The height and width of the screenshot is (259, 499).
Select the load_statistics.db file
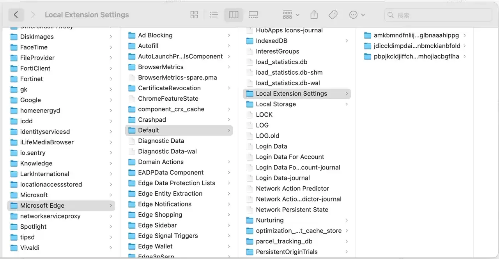coord(297,62)
